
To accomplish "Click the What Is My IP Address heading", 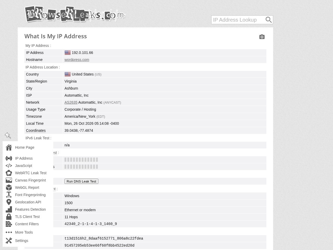I will 56,36.
